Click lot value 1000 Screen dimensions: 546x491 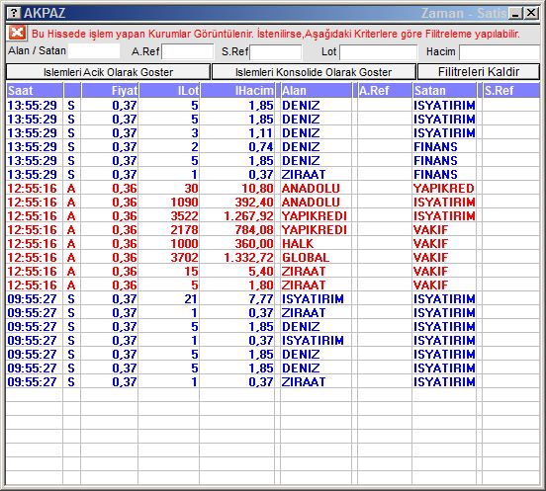pos(184,243)
